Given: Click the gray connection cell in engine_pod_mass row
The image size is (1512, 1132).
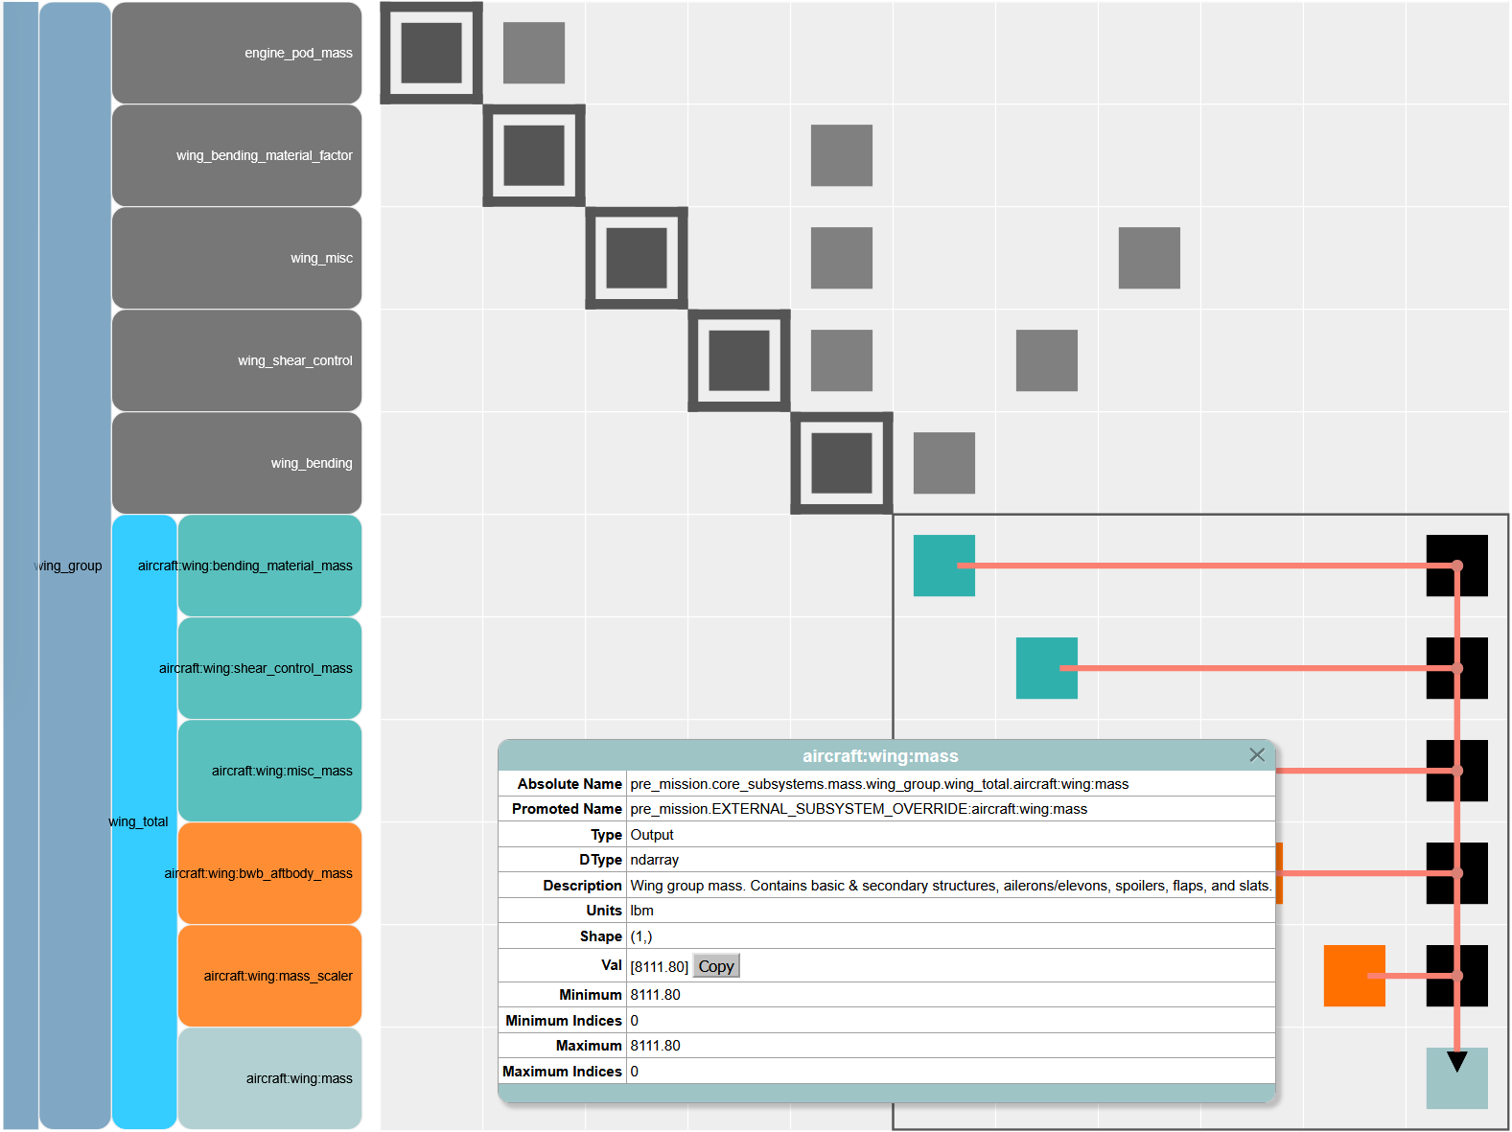Looking at the screenshot, I should click(534, 53).
